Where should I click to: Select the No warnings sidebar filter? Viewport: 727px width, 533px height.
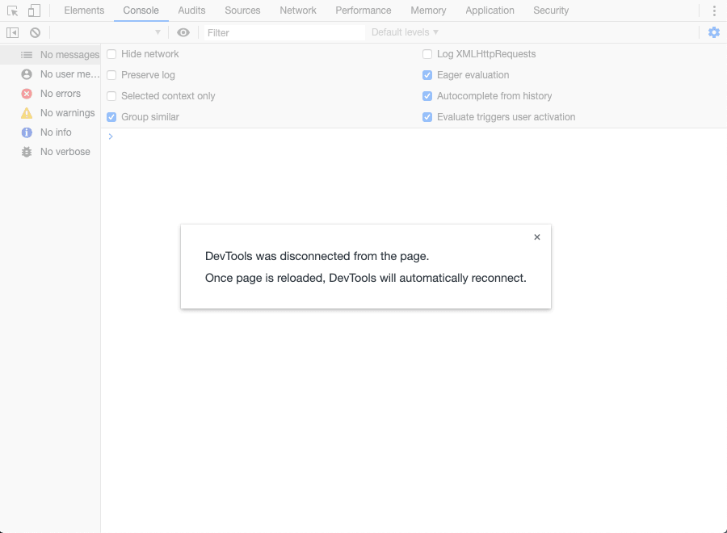(x=66, y=113)
